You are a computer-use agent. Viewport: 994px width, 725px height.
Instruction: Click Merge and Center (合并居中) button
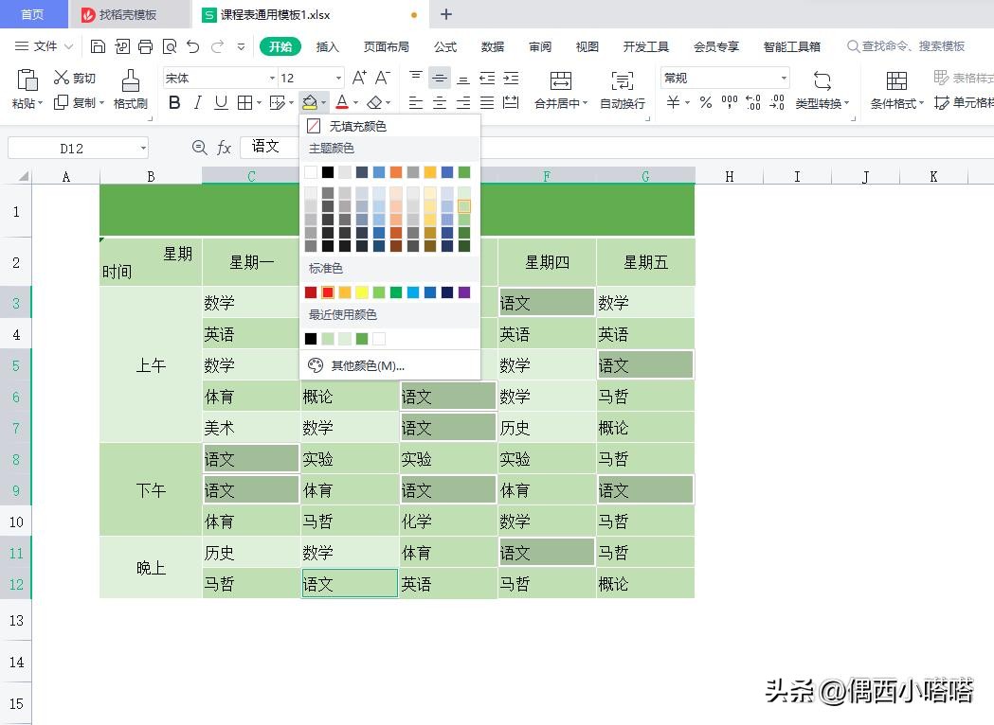[x=561, y=89]
